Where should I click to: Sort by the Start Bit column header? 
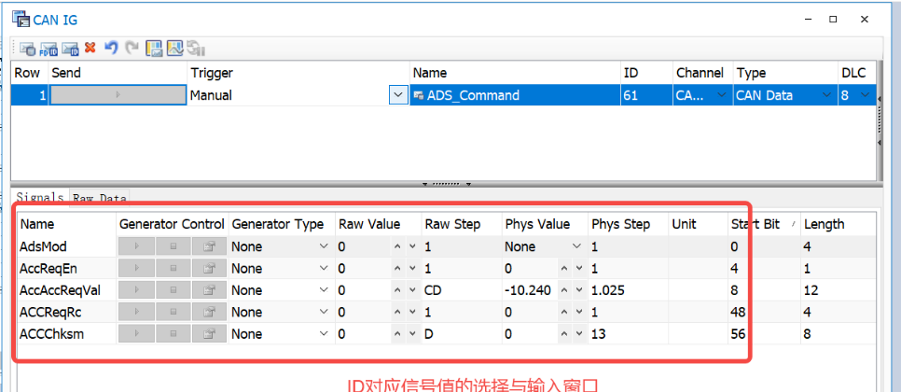click(763, 224)
